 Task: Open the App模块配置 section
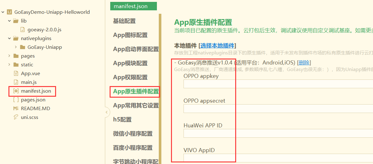(130, 63)
